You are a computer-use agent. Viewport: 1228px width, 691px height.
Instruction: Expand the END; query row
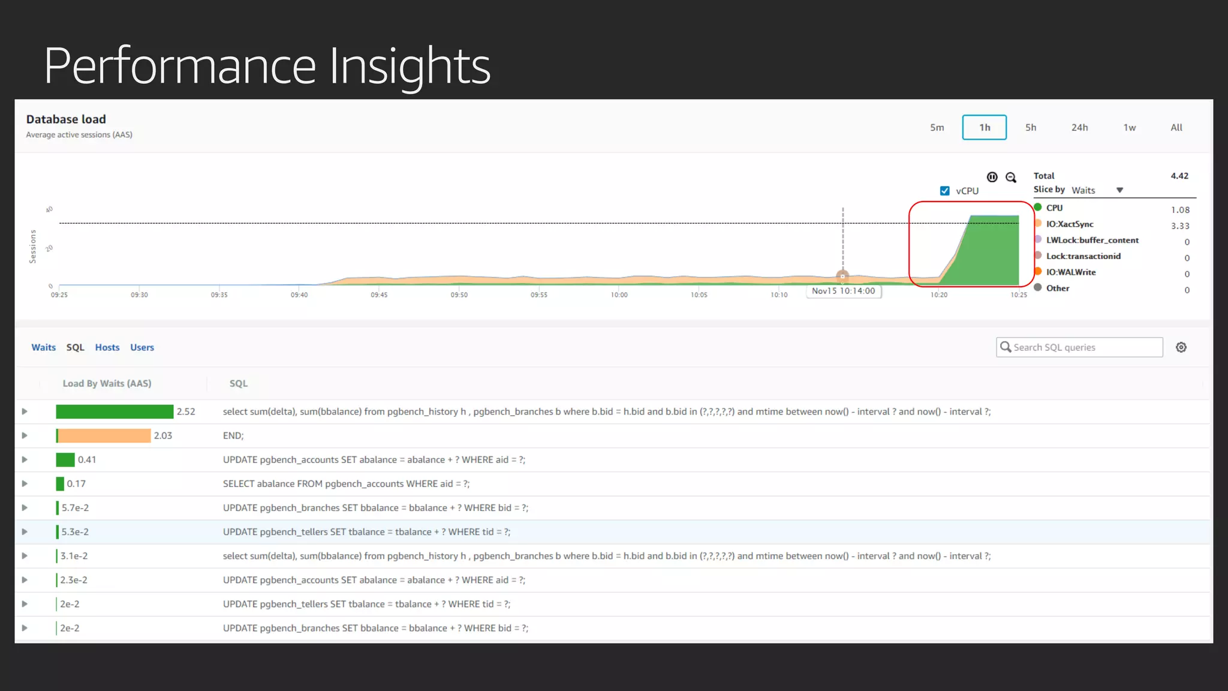25,435
